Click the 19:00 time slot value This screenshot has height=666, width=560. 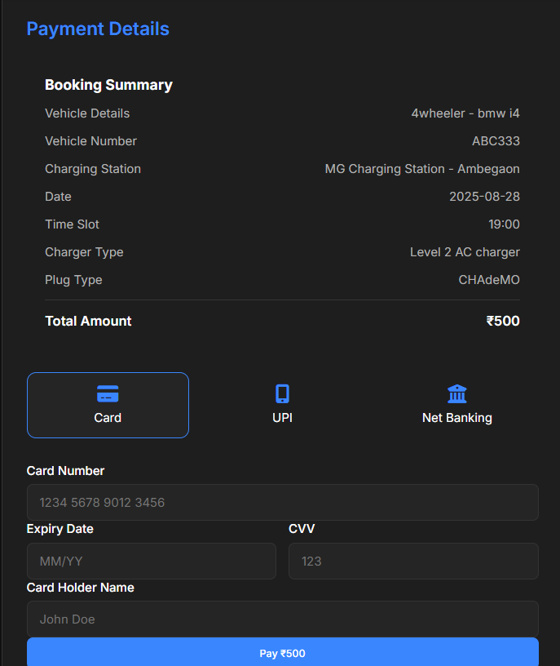click(x=504, y=224)
